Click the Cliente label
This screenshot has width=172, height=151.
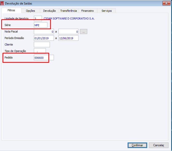9,45
